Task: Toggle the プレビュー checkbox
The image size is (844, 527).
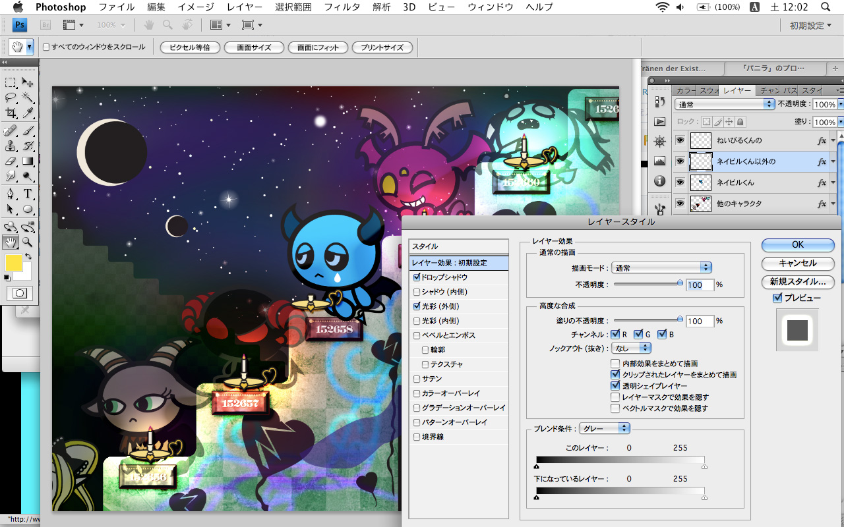Action: [777, 298]
